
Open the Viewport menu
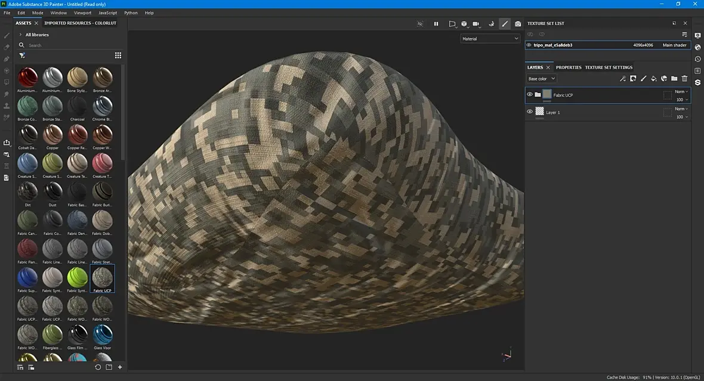tap(82, 13)
